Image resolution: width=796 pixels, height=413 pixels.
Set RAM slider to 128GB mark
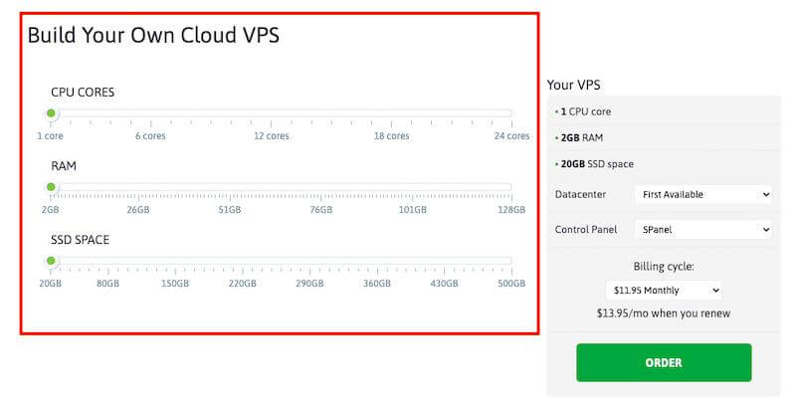click(x=510, y=187)
